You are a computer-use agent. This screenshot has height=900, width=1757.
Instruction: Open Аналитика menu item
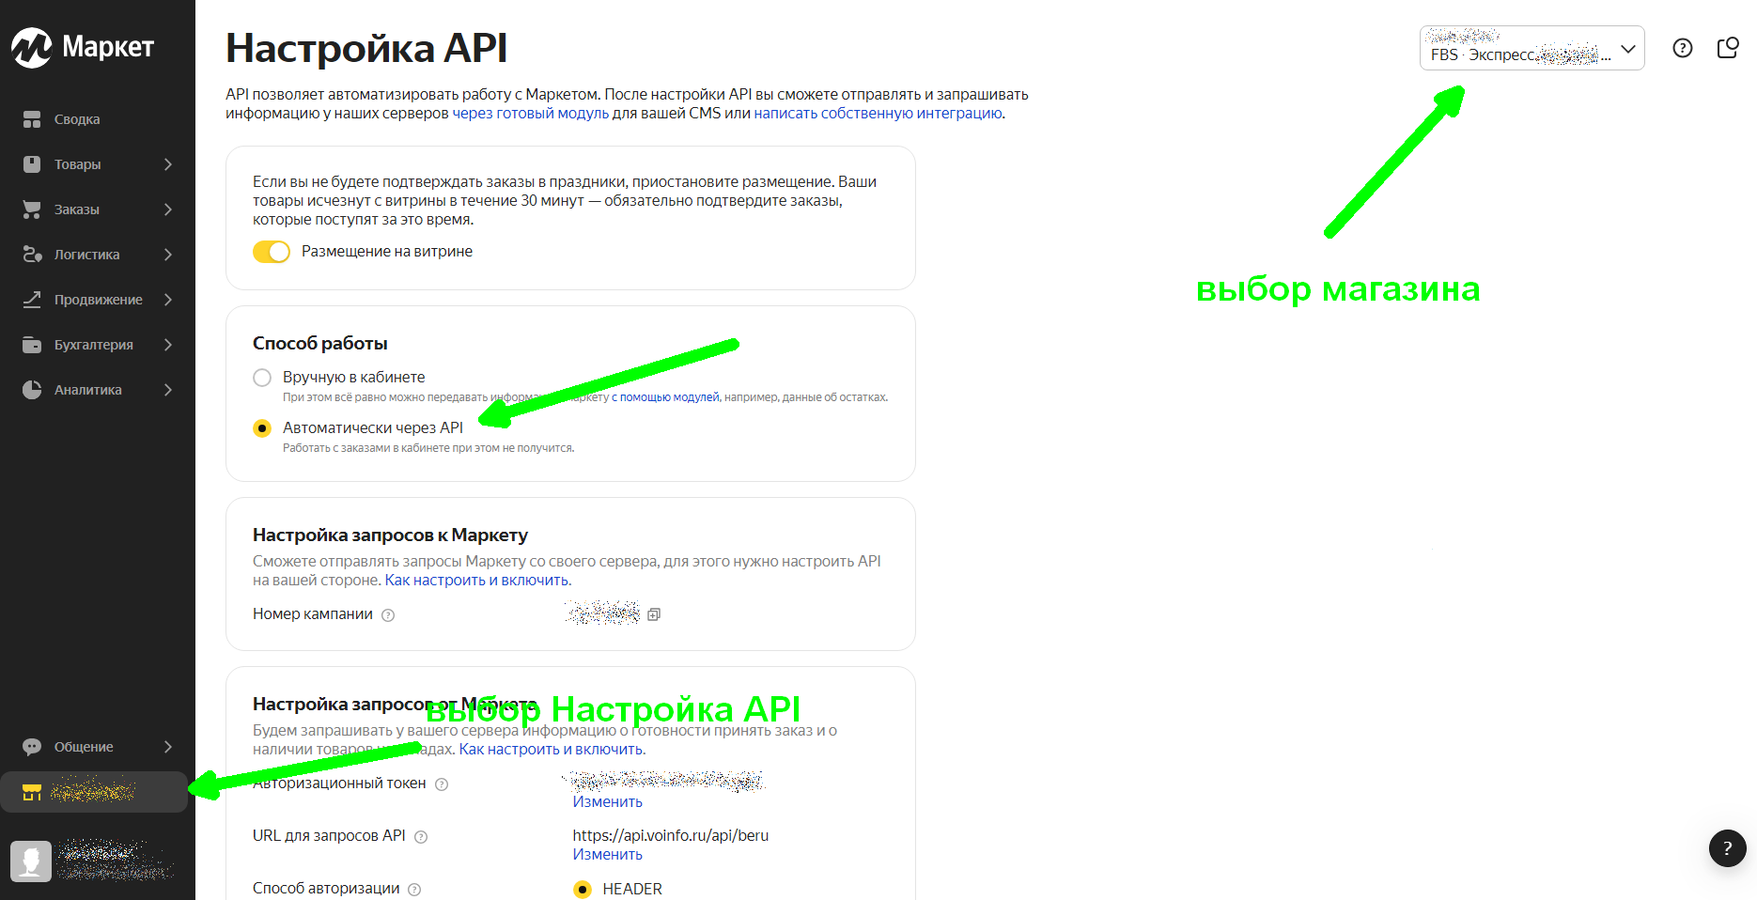coord(88,390)
